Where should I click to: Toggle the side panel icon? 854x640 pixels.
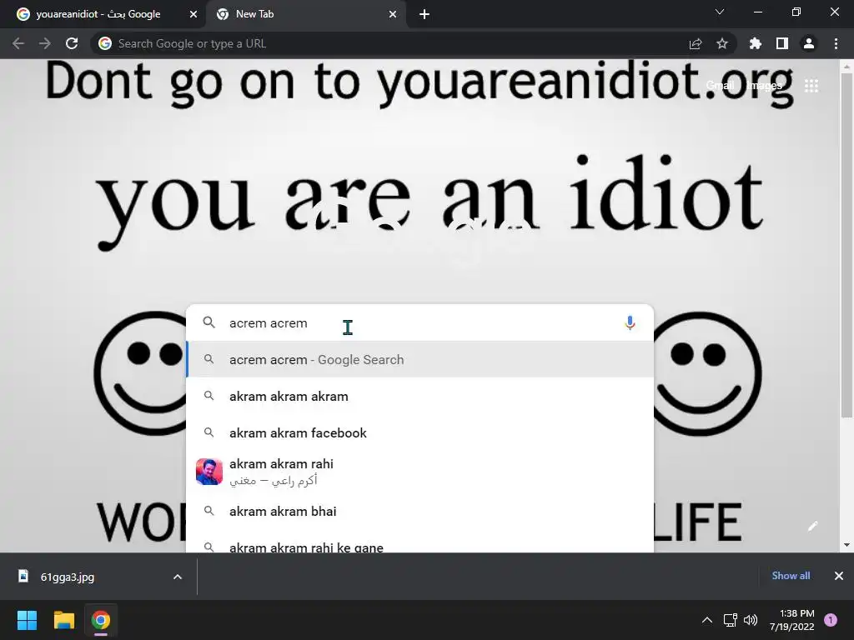[782, 43]
